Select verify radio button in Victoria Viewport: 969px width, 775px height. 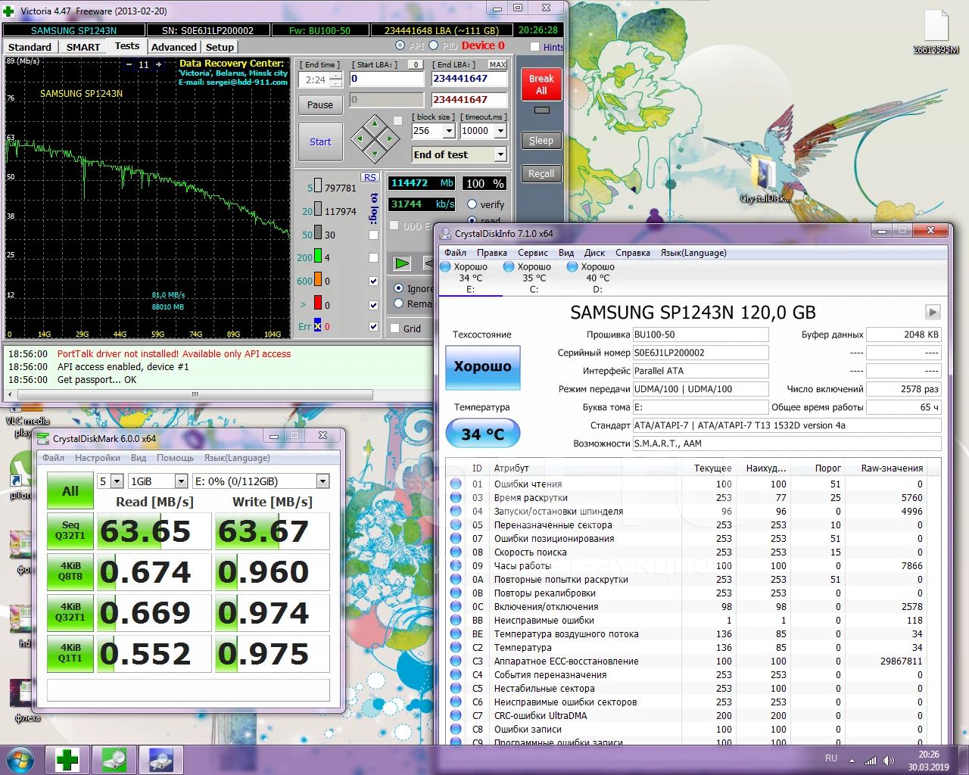(472, 204)
